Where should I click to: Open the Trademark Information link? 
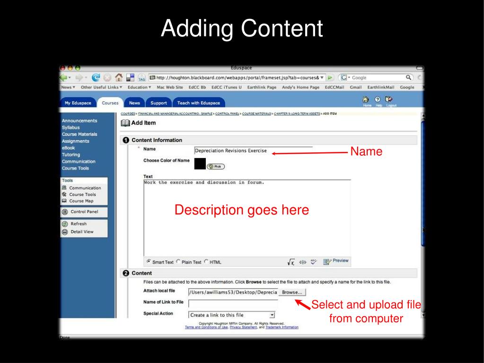pos(282,327)
